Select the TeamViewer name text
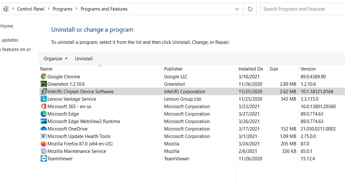 [x=60, y=159]
